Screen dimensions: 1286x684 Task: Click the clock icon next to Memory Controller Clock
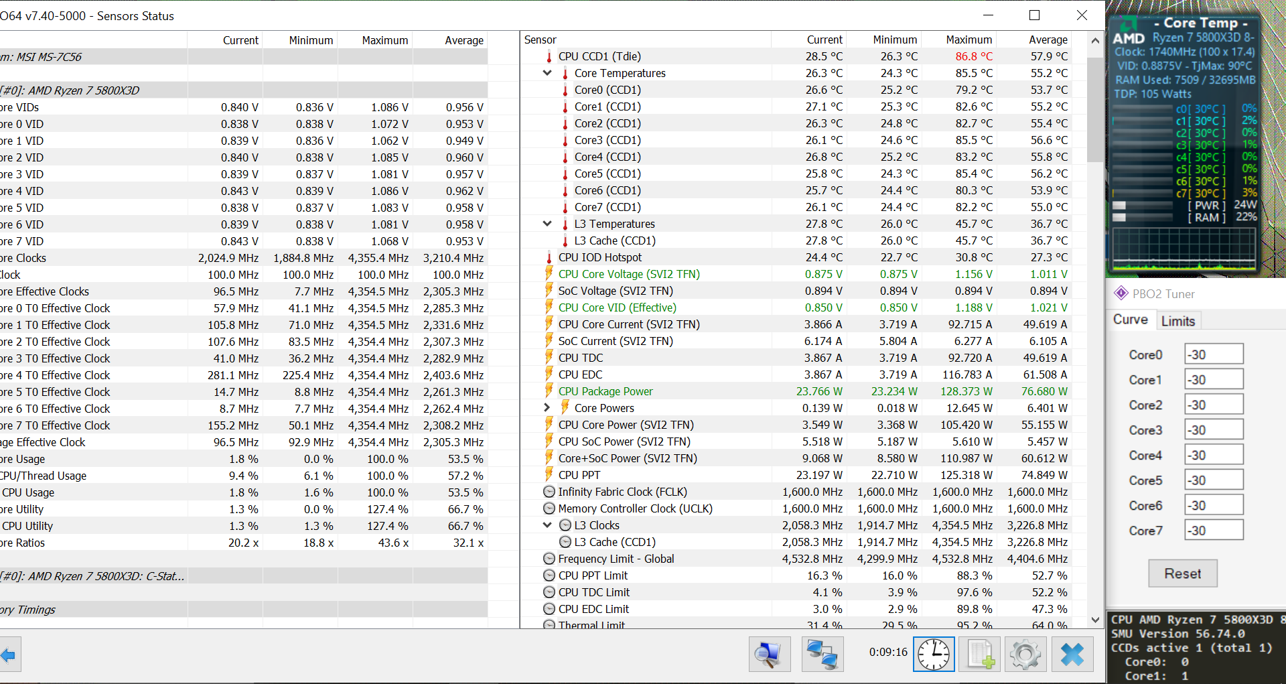tap(549, 508)
